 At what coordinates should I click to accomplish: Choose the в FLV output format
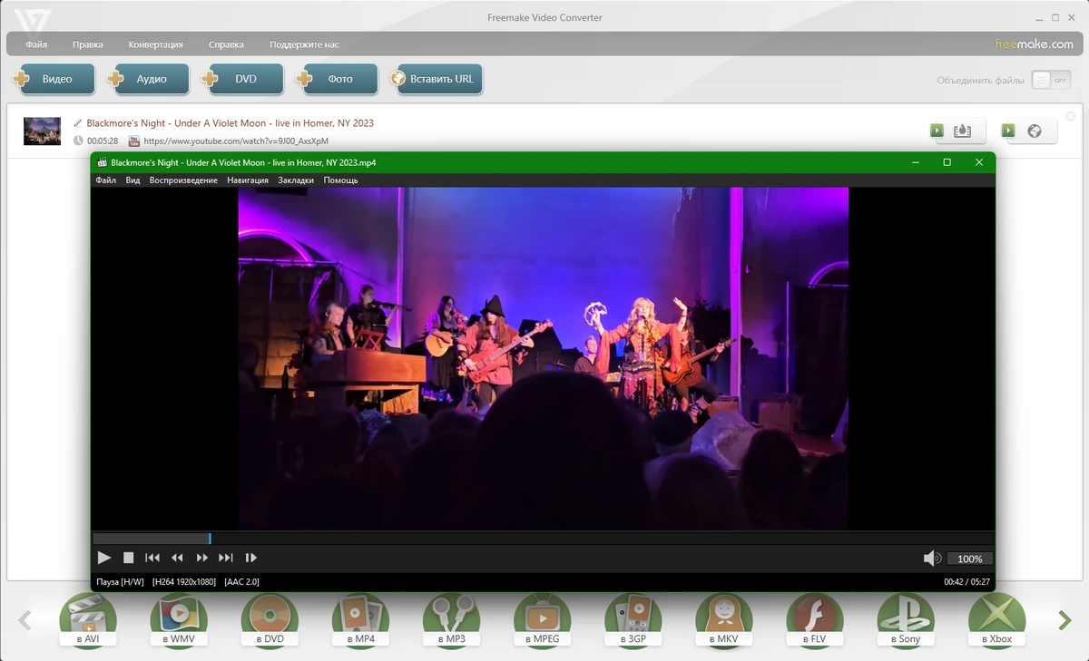[x=815, y=621]
